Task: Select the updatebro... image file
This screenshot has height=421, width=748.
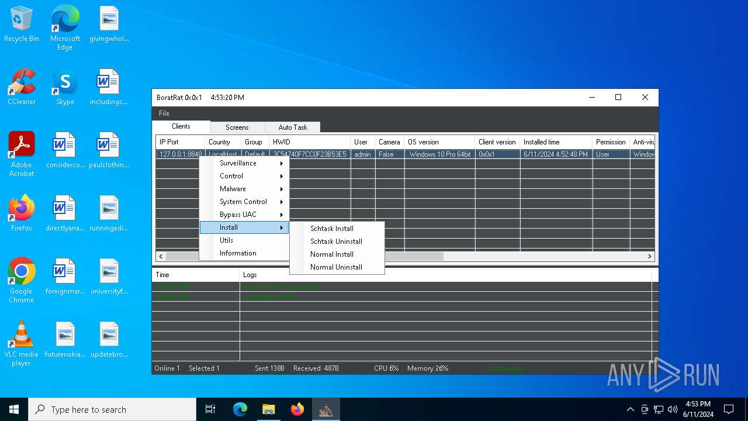Action: (109, 340)
